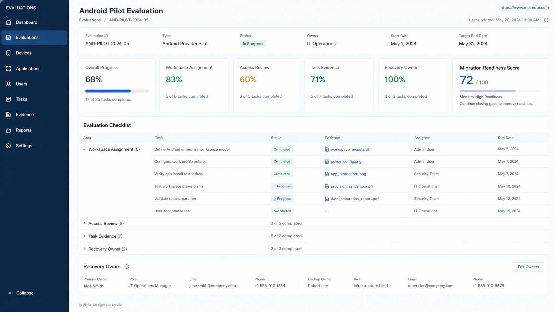Click the Overall Progress bar
This screenshot has width=555, height=312.
pos(117,91)
